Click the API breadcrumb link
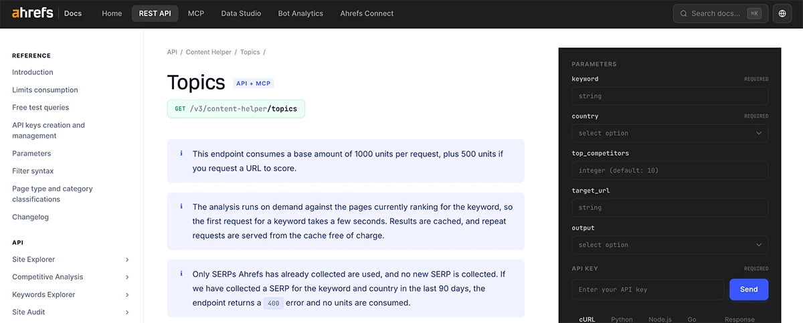803x323 pixels. (172, 52)
